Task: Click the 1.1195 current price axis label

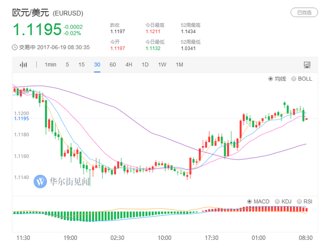Action: pos(21,119)
